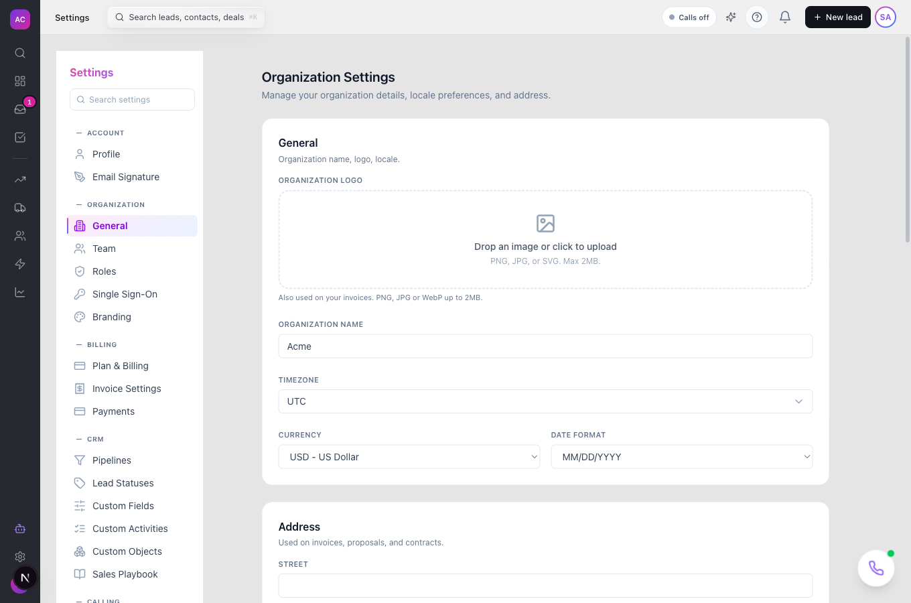Open the Currency dropdown

(409, 457)
